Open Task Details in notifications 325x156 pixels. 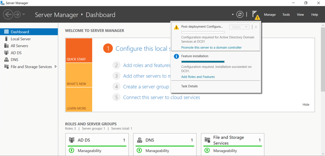coord(189,86)
